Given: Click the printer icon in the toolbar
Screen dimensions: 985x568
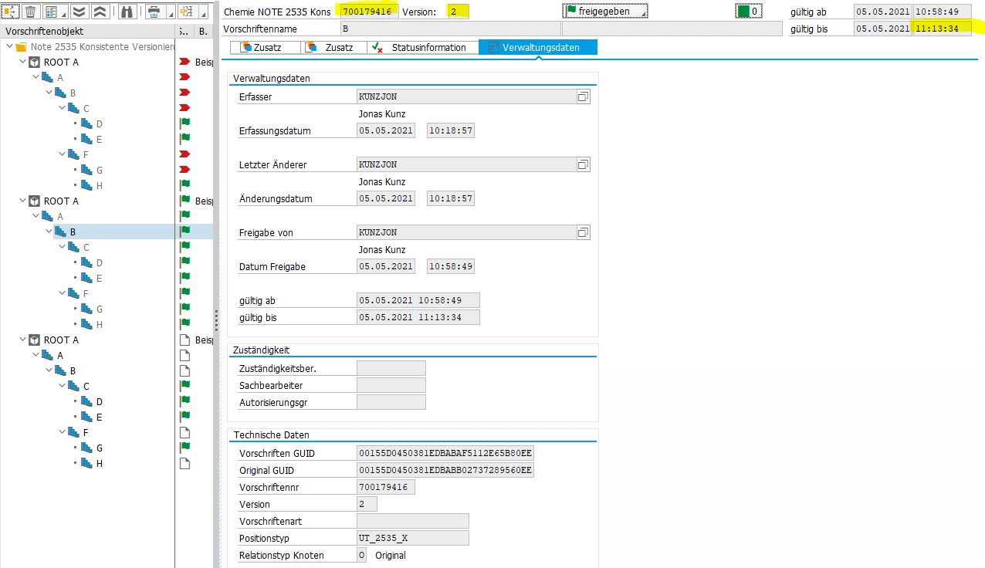Looking at the screenshot, I should pos(154,12).
